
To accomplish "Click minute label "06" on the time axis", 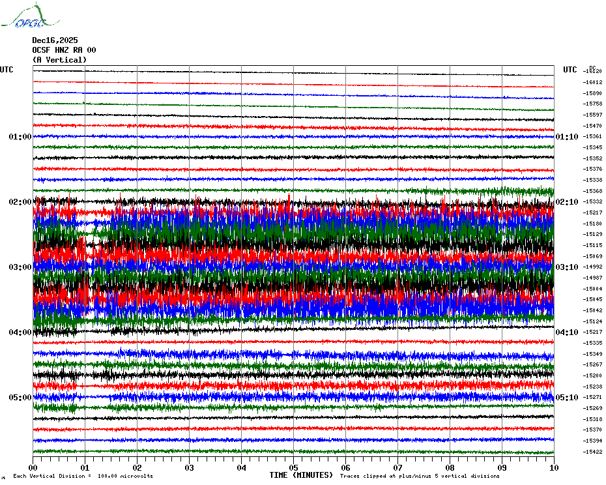I will click(x=345, y=467).
